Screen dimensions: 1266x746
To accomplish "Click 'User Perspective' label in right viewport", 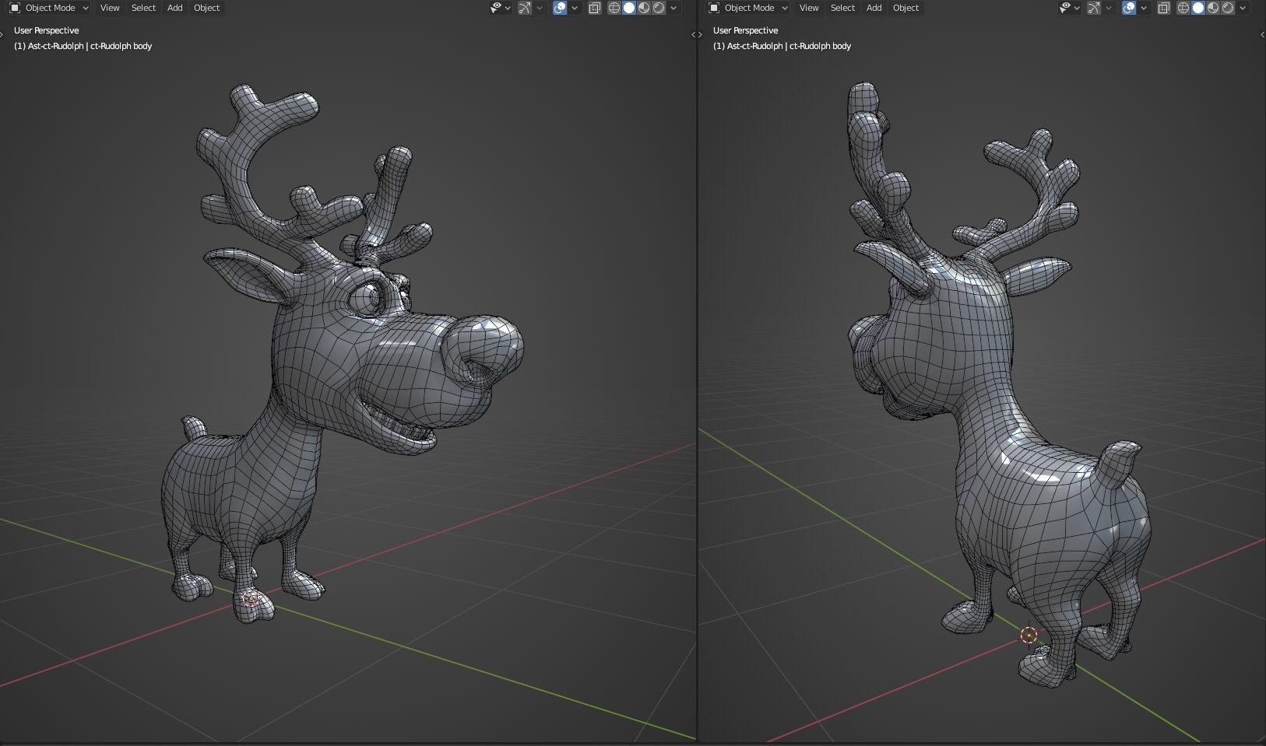I will (x=746, y=30).
